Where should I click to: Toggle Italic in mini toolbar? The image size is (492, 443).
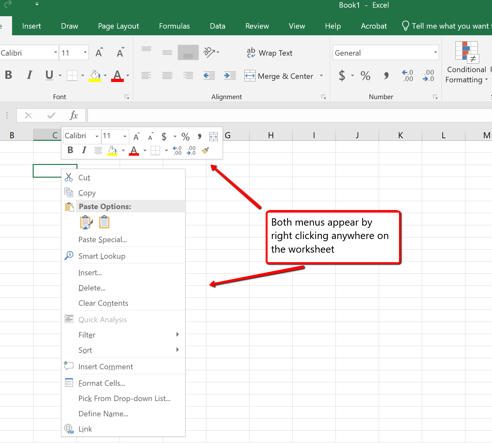point(84,150)
